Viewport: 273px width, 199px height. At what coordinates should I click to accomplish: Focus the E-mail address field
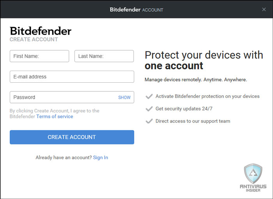(72, 76)
